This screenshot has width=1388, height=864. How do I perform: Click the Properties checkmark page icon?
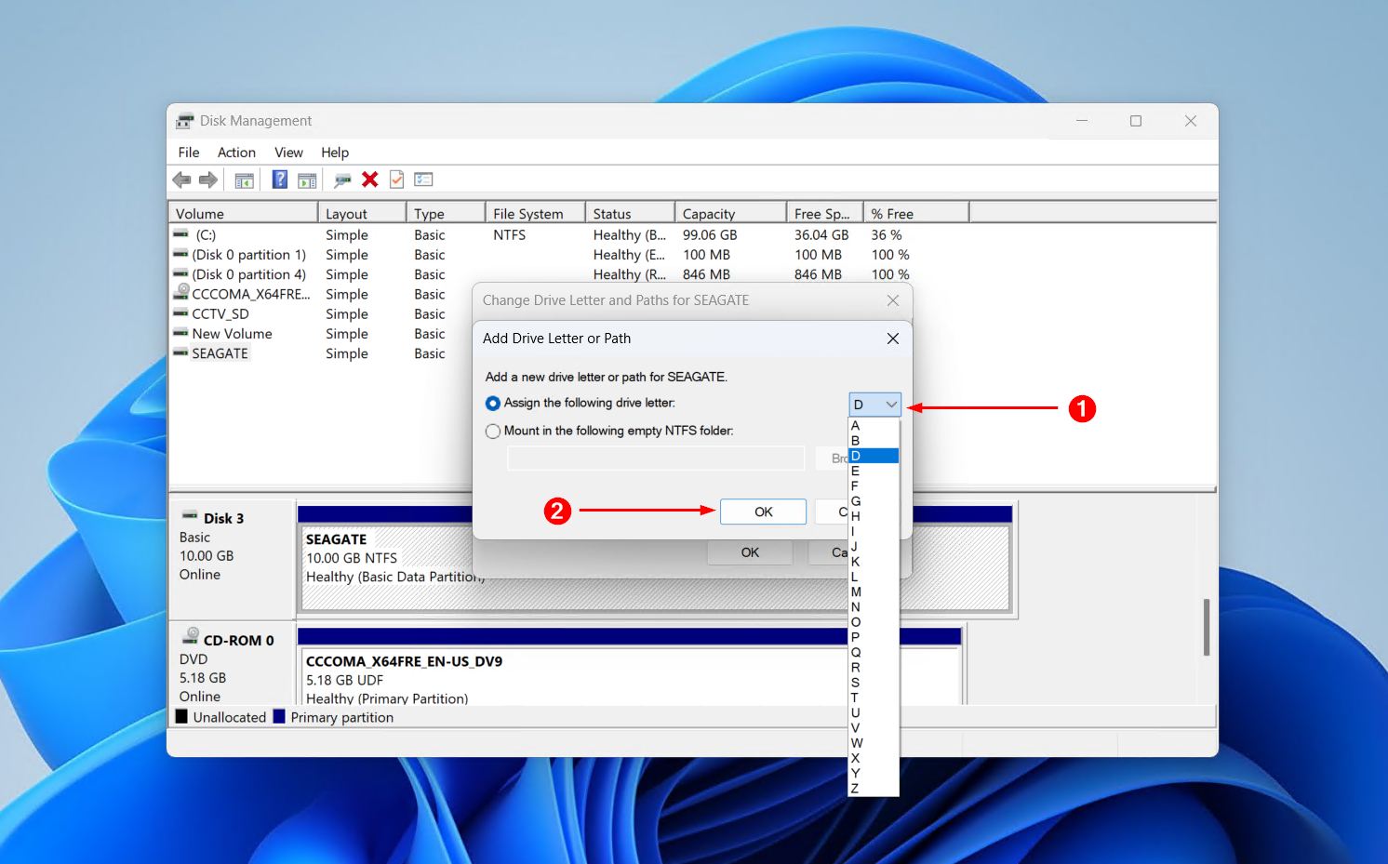click(x=397, y=179)
